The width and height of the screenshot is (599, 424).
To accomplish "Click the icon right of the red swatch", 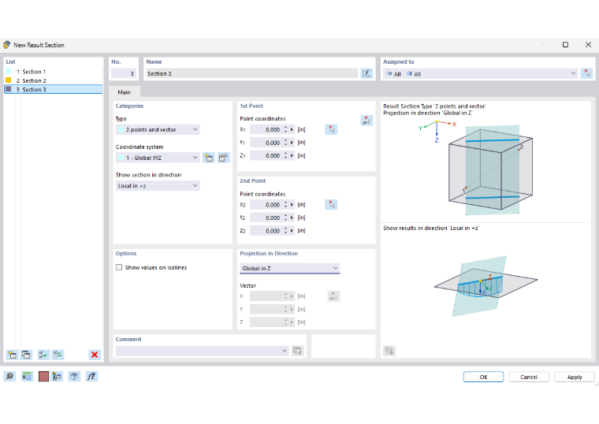I will [x=57, y=376].
